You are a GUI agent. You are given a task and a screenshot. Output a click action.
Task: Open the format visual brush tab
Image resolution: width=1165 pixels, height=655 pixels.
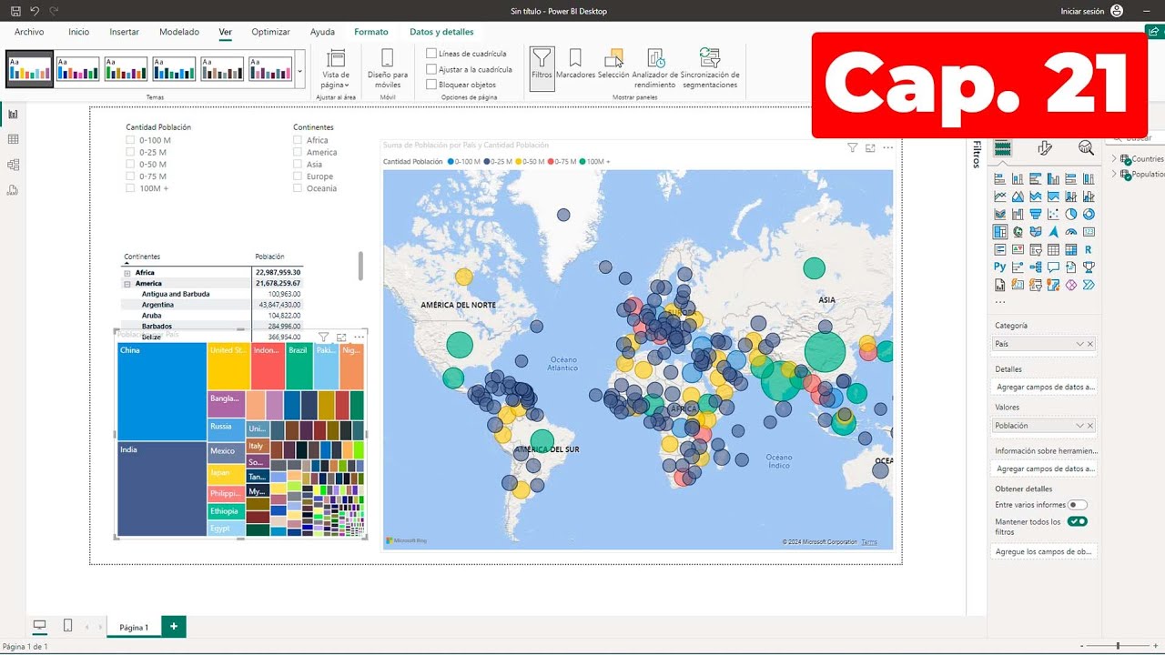coord(1045,148)
